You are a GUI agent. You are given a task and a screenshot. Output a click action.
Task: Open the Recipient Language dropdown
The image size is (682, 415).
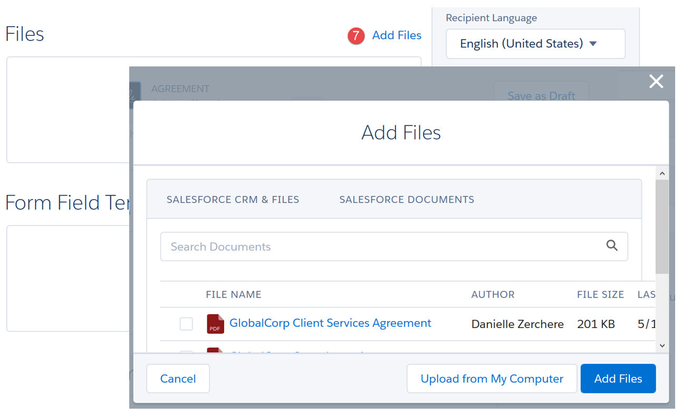535,44
